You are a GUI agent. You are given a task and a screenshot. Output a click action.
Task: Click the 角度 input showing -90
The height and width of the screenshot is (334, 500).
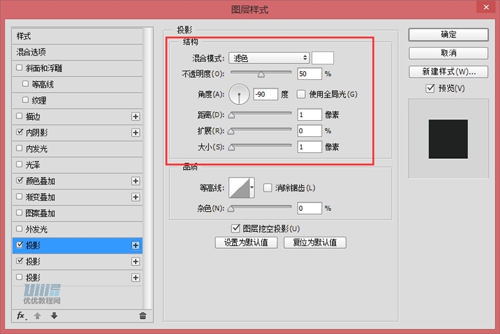click(266, 94)
